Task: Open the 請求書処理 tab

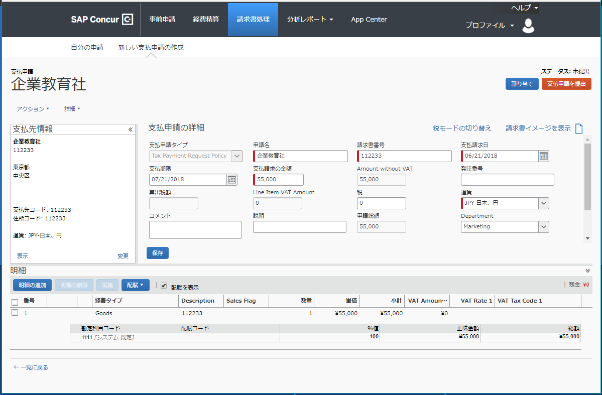Action: coord(253,20)
